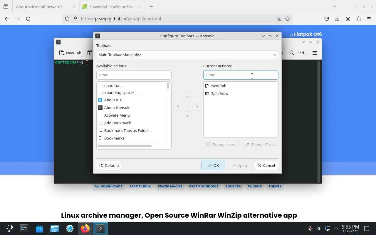Click the Save to Pocket icon
The width and height of the screenshot is (376, 235).
click(327, 19)
